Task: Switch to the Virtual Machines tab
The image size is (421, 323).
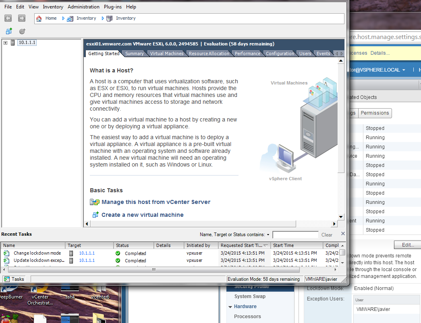Action: pos(167,53)
